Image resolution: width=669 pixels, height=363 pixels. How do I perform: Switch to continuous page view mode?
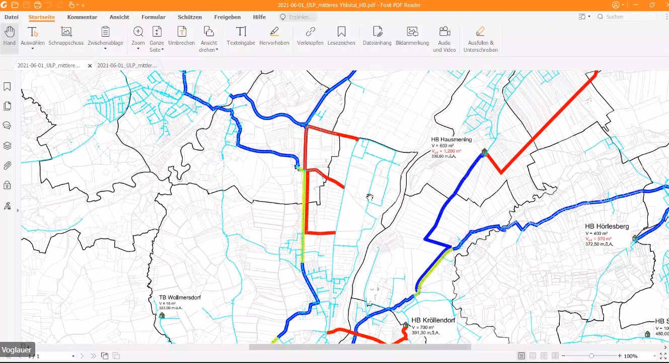pos(533,356)
